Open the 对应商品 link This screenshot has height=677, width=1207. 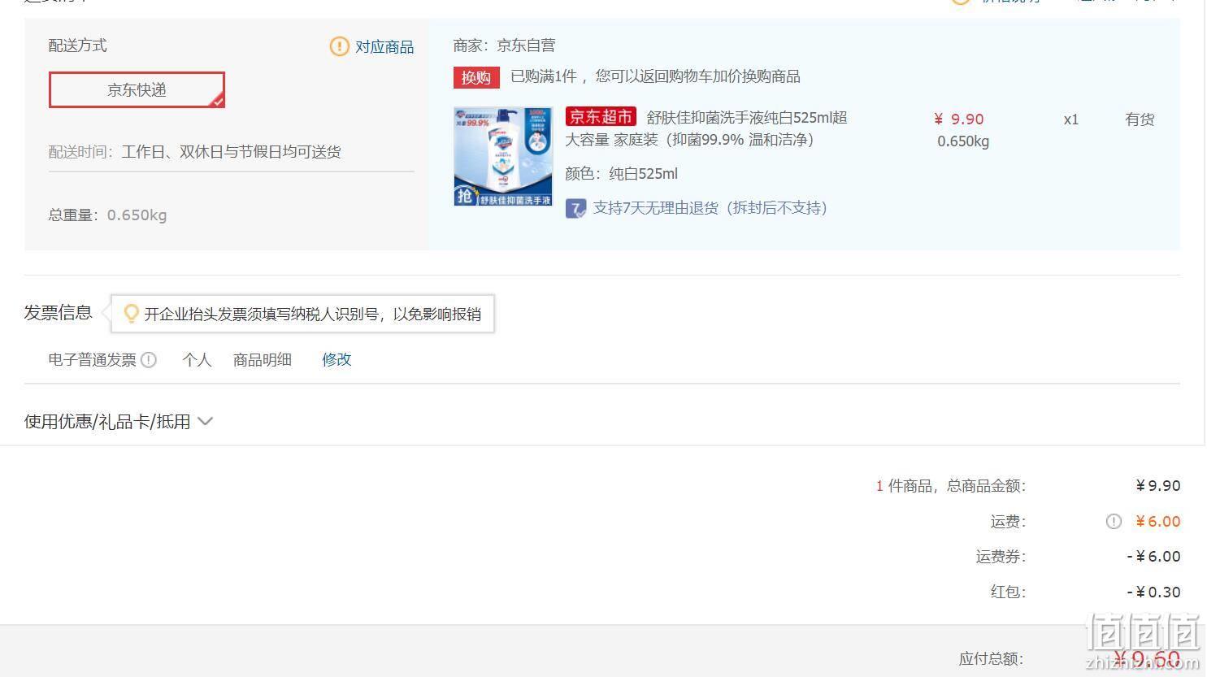(x=384, y=47)
